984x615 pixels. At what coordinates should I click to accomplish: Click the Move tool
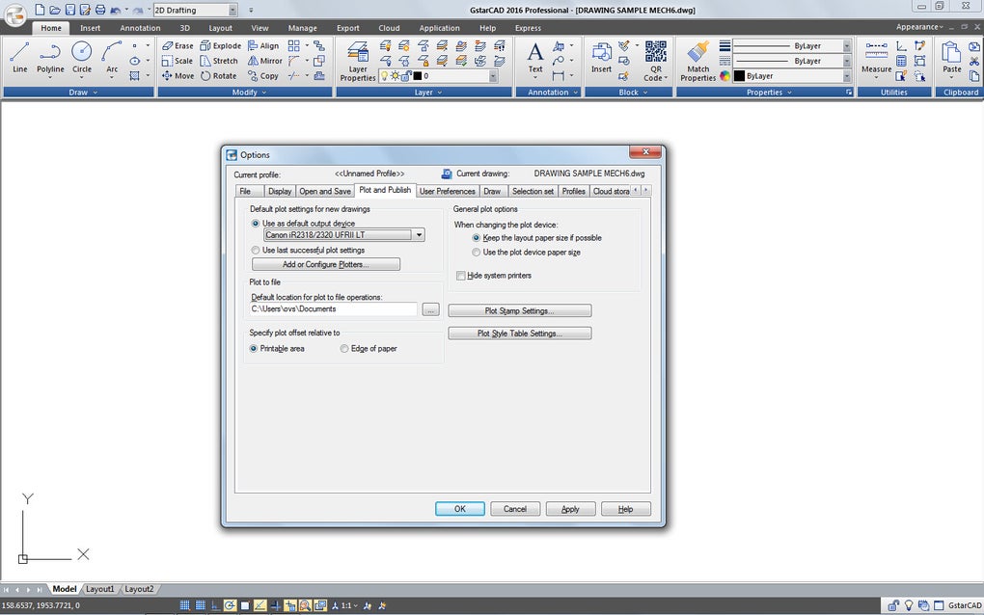click(178, 76)
